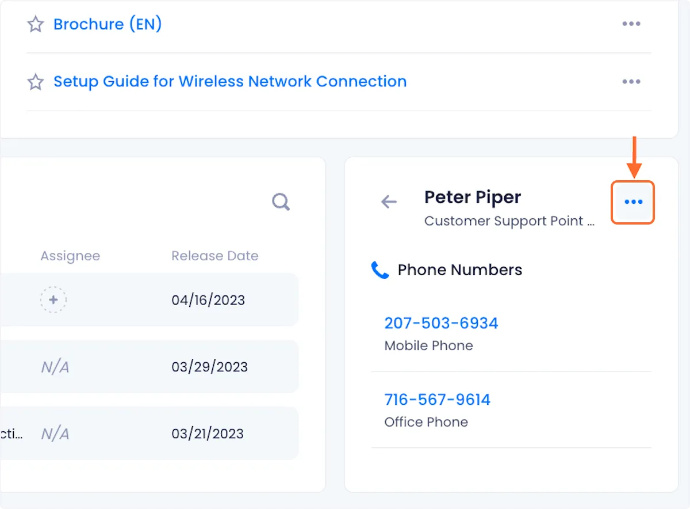Add assignee using the dashed plus icon
The width and height of the screenshot is (690, 509).
(53, 300)
